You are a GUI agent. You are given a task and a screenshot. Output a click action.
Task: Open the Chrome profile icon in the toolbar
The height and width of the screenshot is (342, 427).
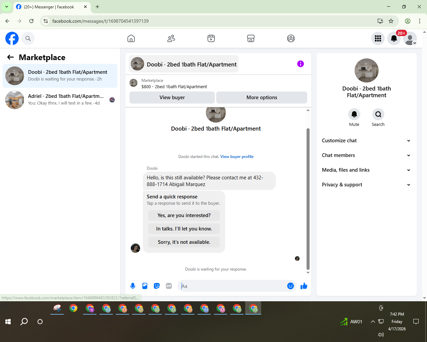click(x=408, y=21)
